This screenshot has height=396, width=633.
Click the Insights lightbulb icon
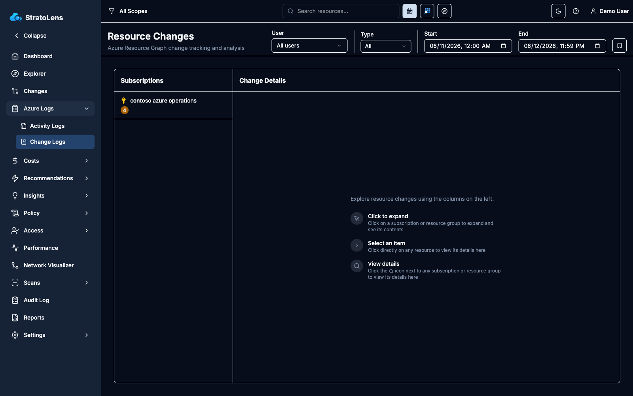point(15,196)
